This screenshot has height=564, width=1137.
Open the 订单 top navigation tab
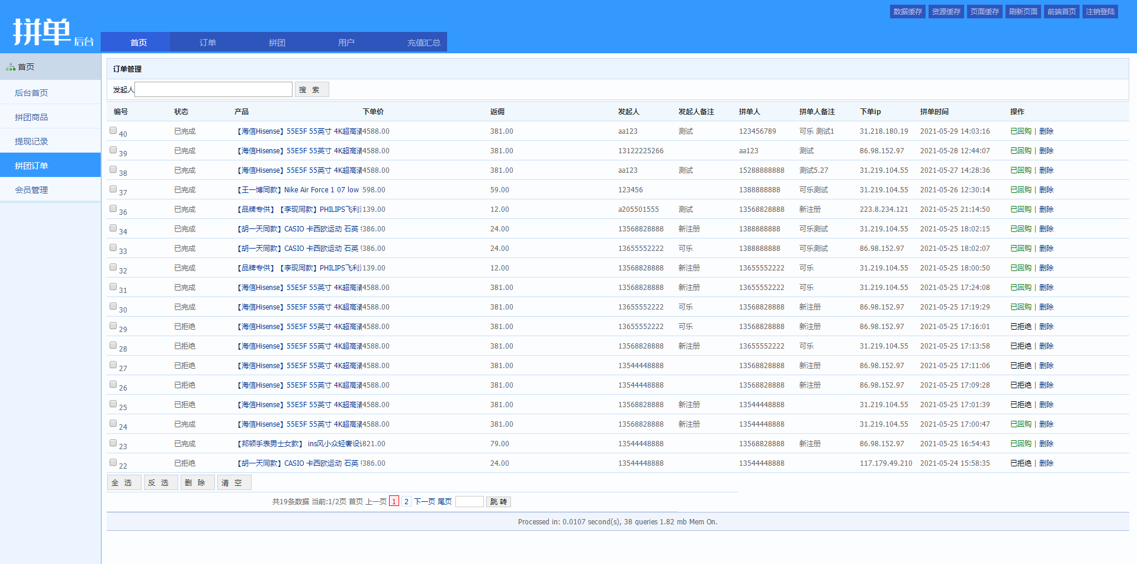(x=207, y=43)
